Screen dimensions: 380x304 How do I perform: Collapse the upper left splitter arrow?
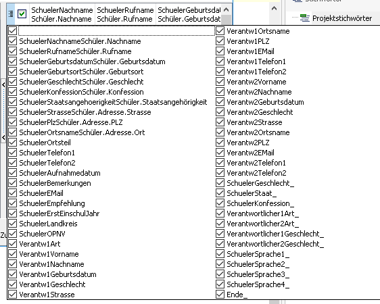pos(3,84)
